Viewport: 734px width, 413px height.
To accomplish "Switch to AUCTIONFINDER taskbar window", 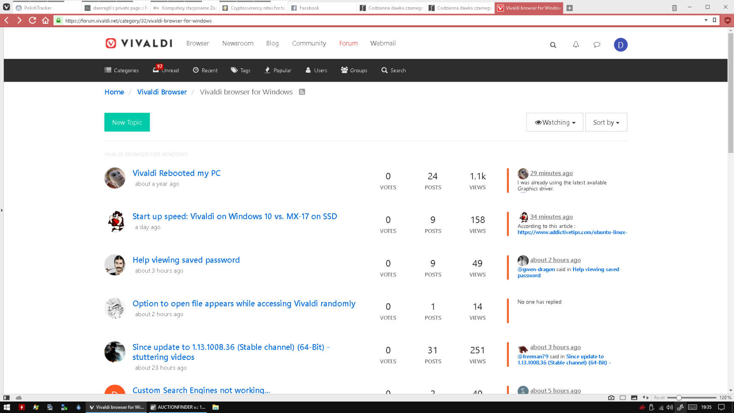I will tap(178, 407).
